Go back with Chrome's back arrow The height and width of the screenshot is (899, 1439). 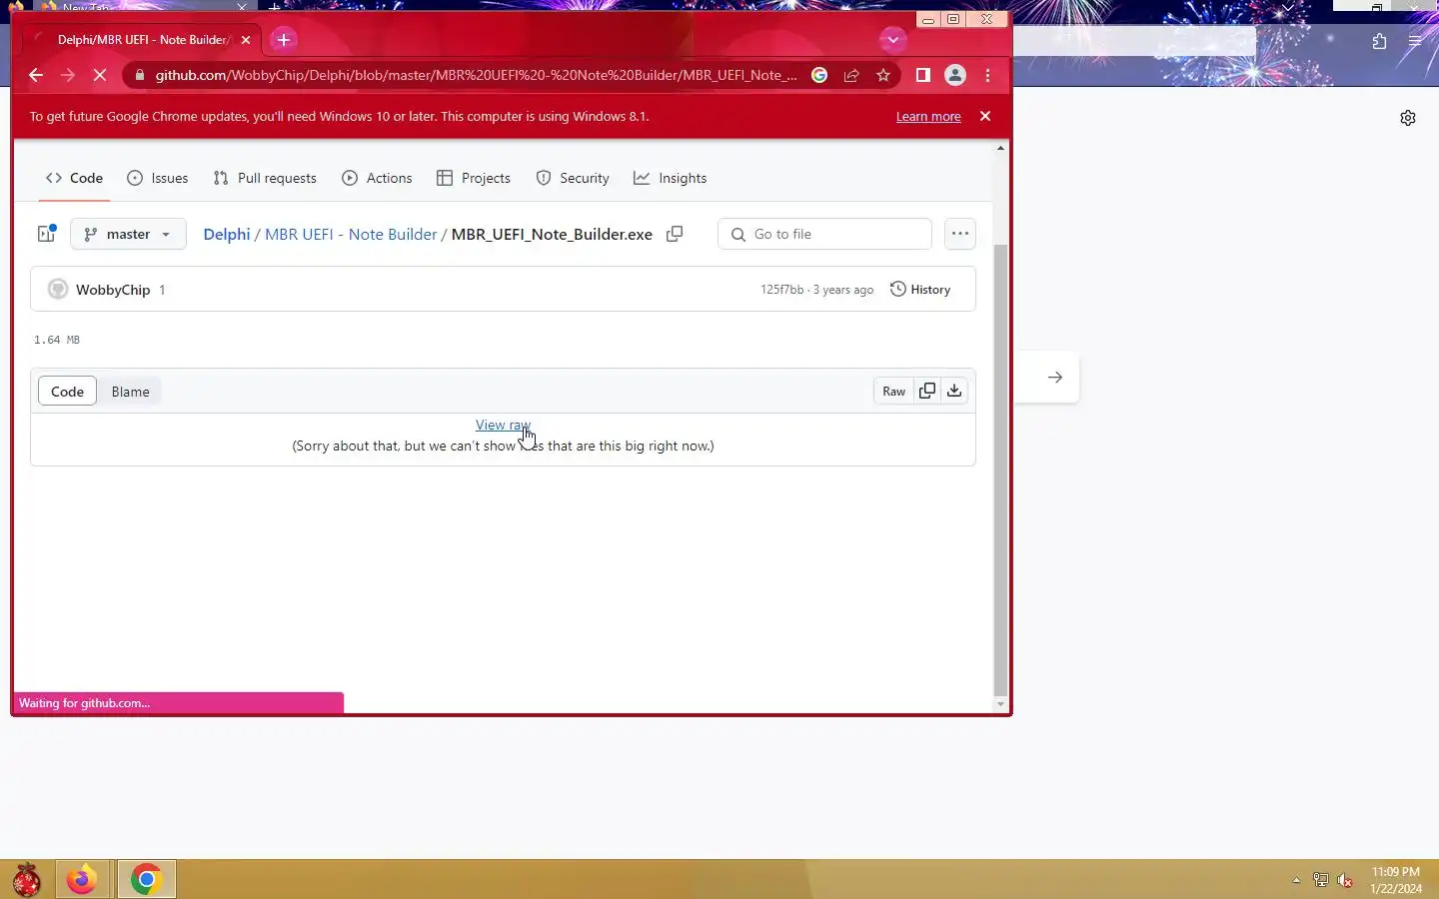coord(36,75)
